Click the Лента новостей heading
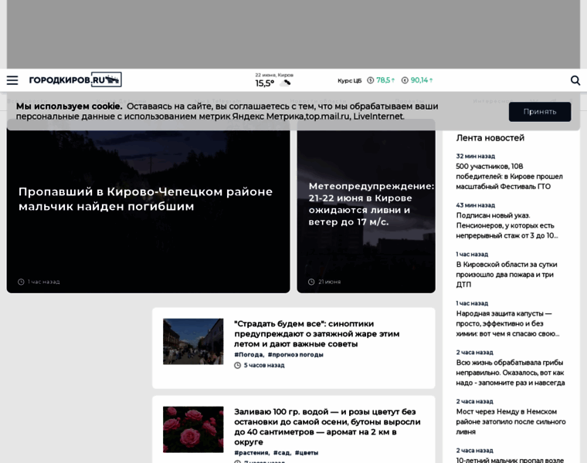Viewport: 587px width, 463px height. click(490, 138)
